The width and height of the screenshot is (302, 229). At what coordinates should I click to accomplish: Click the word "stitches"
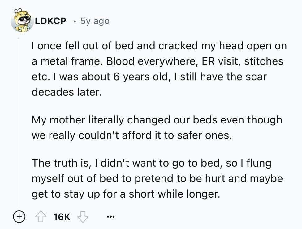(264, 61)
